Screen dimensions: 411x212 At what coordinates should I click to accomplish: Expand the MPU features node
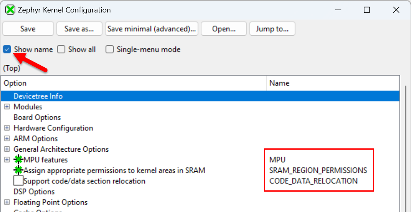point(7,160)
